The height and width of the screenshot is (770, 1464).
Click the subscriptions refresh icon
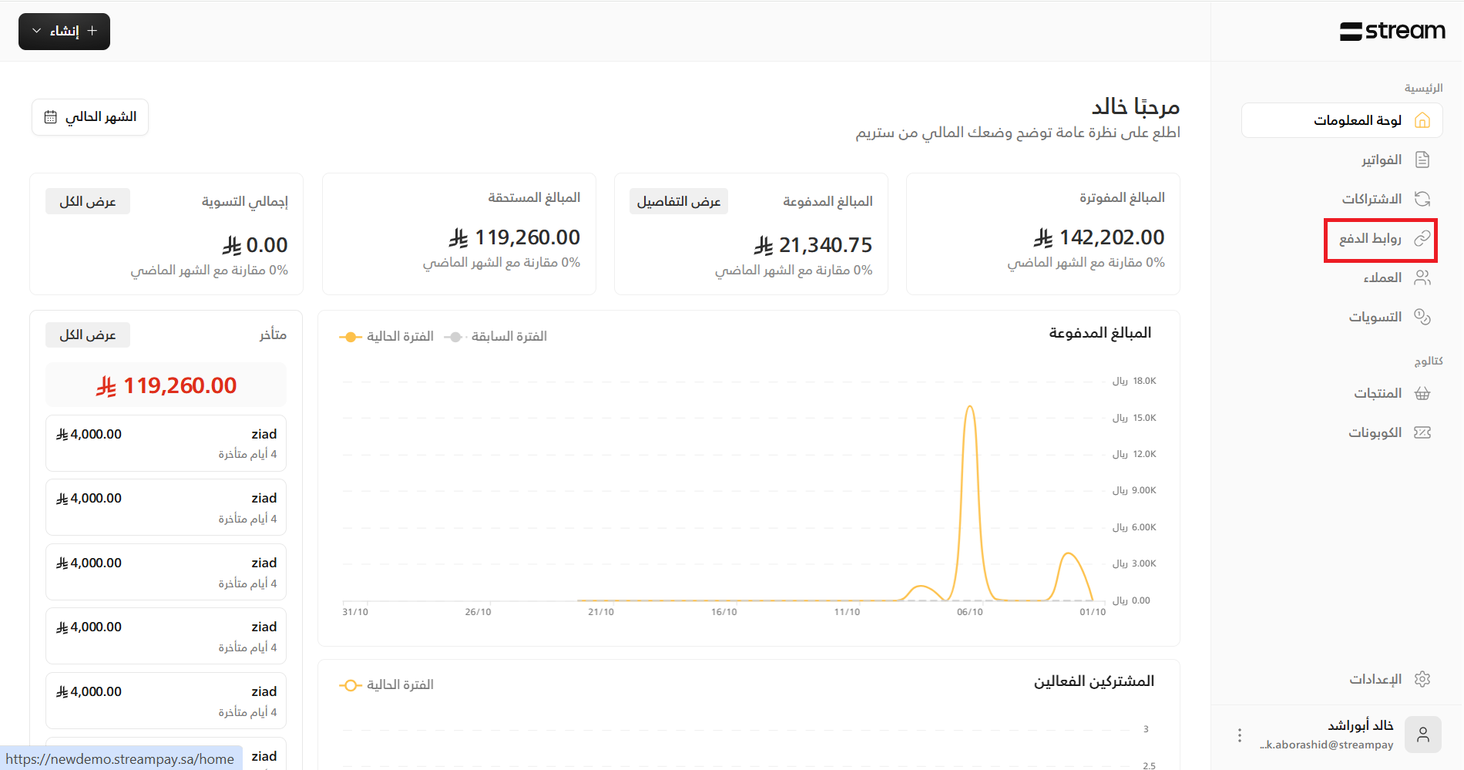[x=1422, y=199]
